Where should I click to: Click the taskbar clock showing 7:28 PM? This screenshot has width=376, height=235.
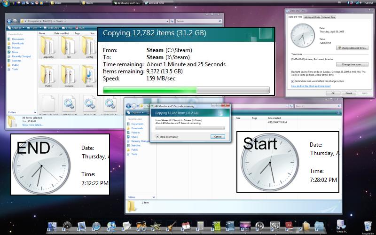[x=368, y=3]
